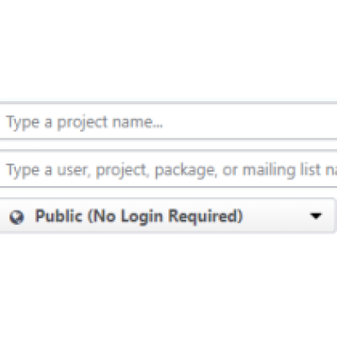Click 'No Login Required' text in selector

point(165,217)
